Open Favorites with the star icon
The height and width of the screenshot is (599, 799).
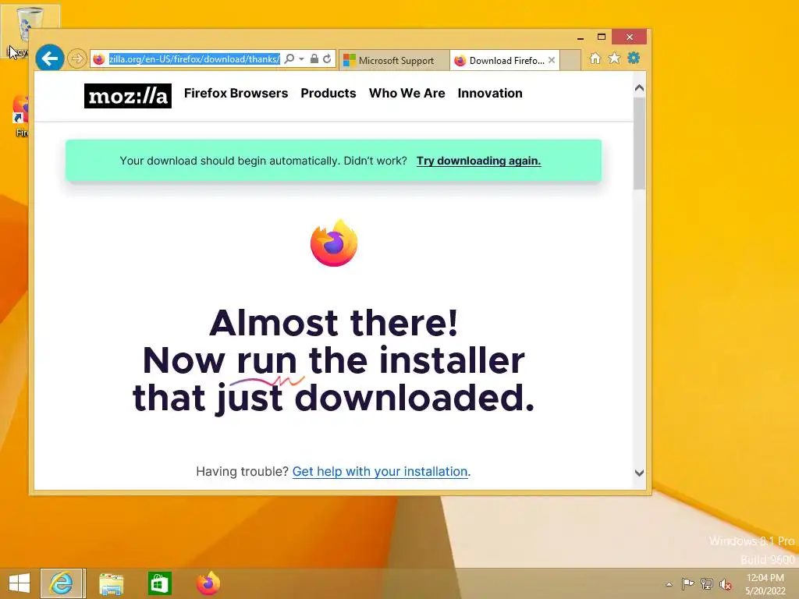615,58
